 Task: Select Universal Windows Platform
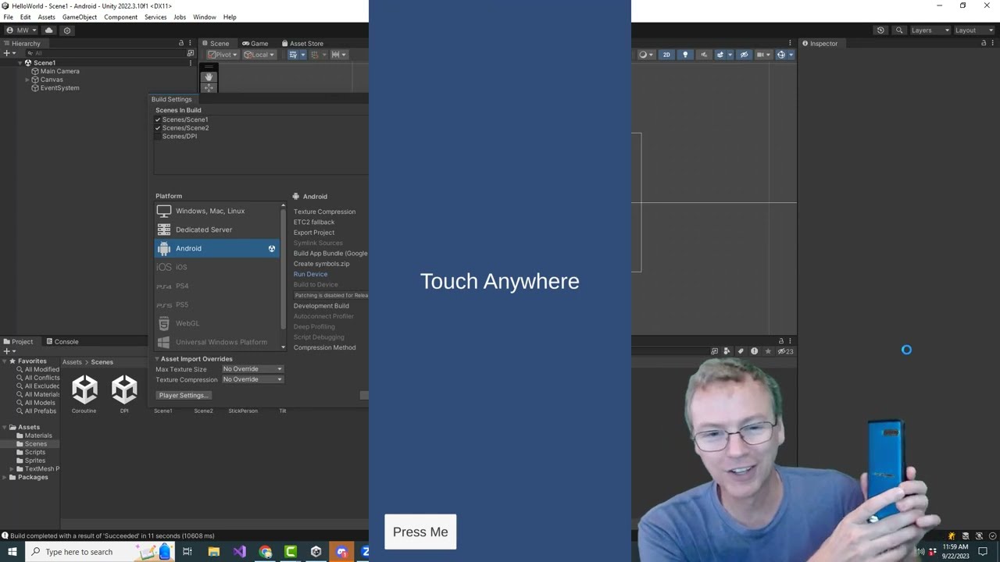click(x=216, y=342)
